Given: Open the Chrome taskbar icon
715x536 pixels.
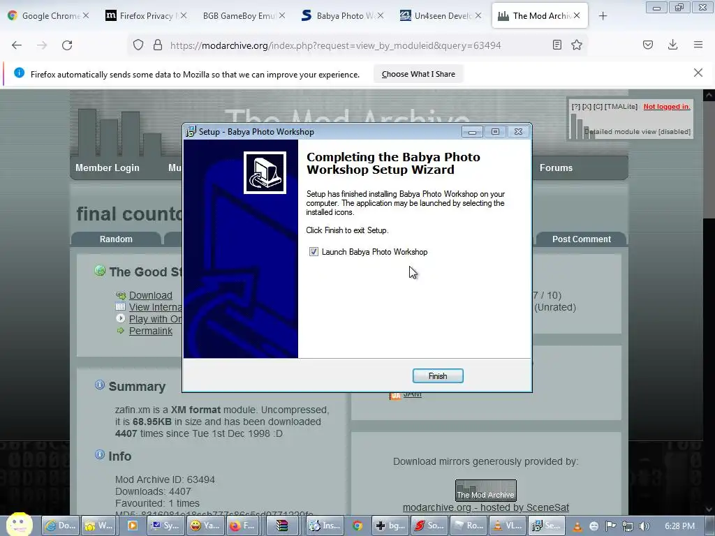Looking at the screenshot, I should (357, 526).
